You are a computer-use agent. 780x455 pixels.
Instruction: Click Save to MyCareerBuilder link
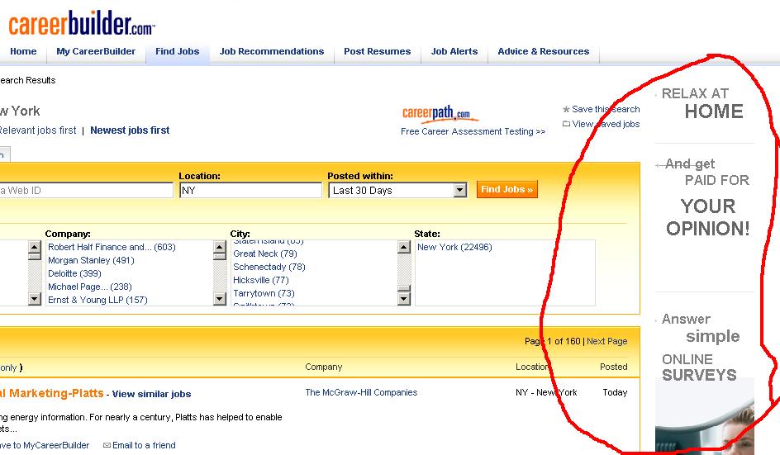(x=45, y=445)
